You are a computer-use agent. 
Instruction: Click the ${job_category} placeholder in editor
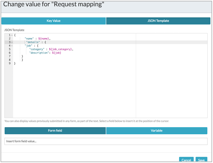point(61,49)
